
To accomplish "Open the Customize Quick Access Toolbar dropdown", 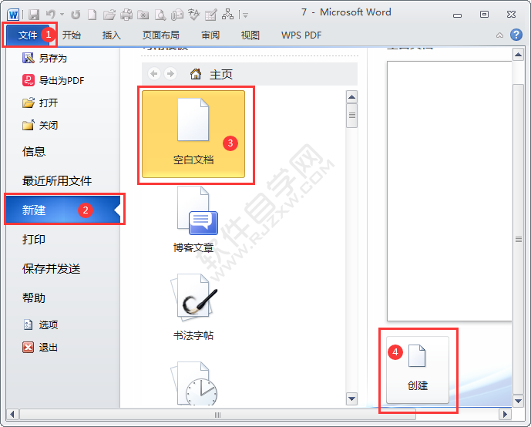I will tap(245, 15).
